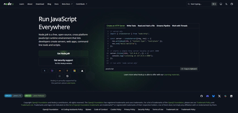Open the Microsoft four-square partner logo
Viewport: 238px width, 113px height.
[x=75, y=71]
